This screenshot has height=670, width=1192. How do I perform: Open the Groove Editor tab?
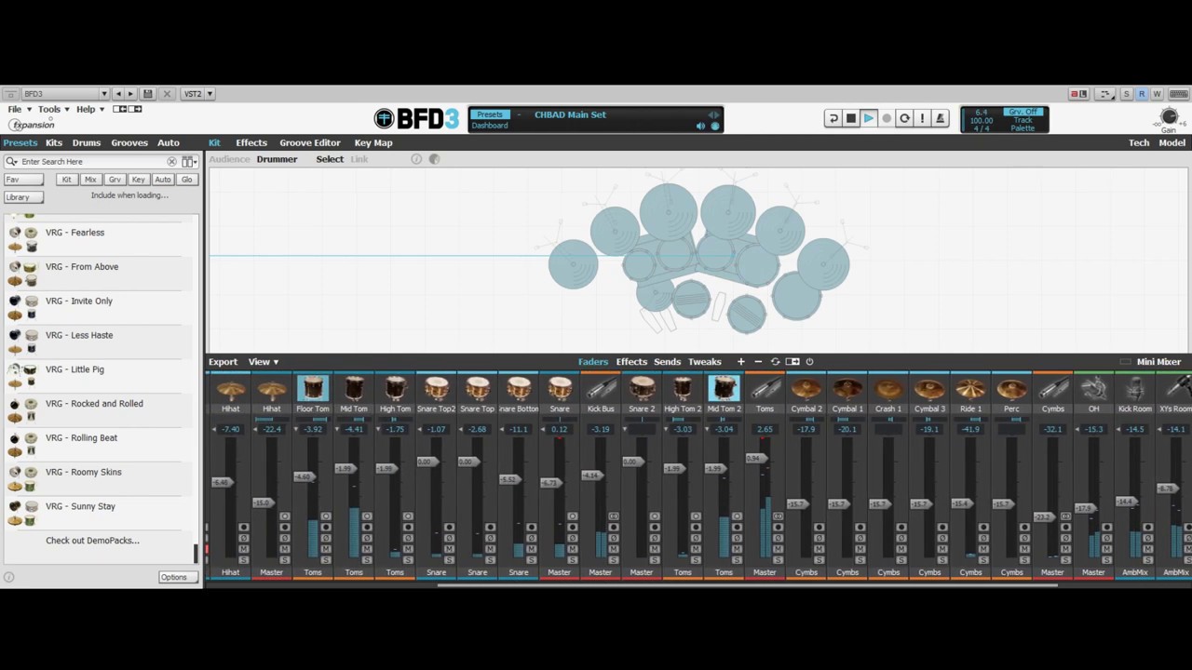click(310, 142)
